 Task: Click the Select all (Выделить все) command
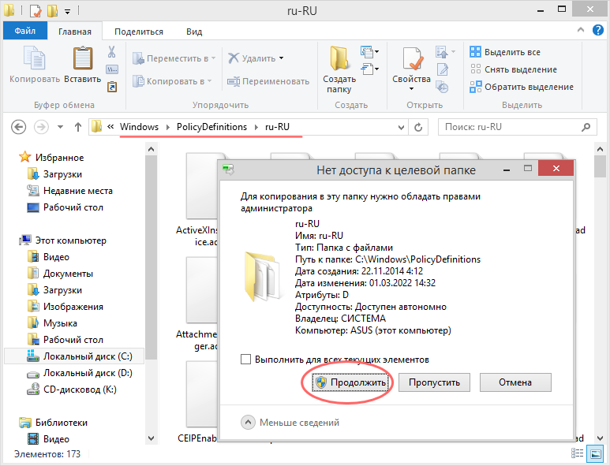click(x=505, y=52)
